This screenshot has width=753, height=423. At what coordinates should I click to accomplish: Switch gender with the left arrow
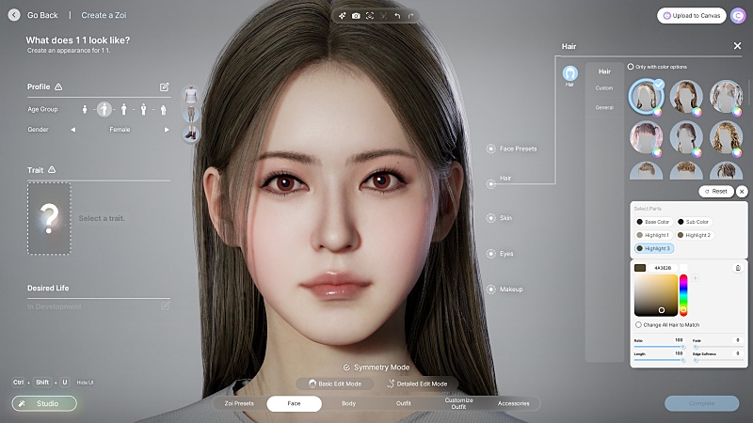point(73,130)
